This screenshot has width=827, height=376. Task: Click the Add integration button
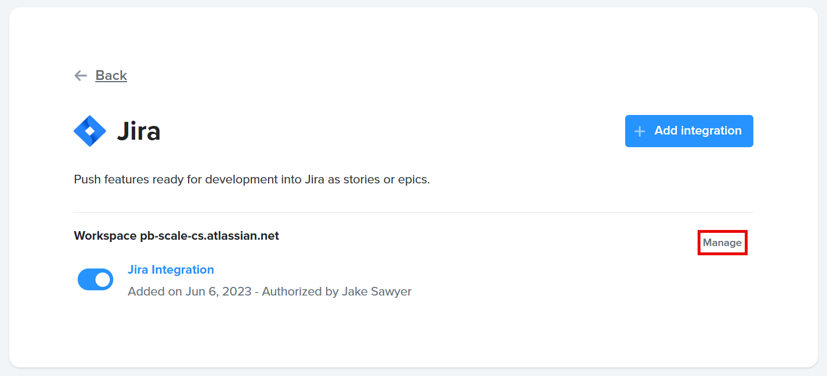[689, 131]
